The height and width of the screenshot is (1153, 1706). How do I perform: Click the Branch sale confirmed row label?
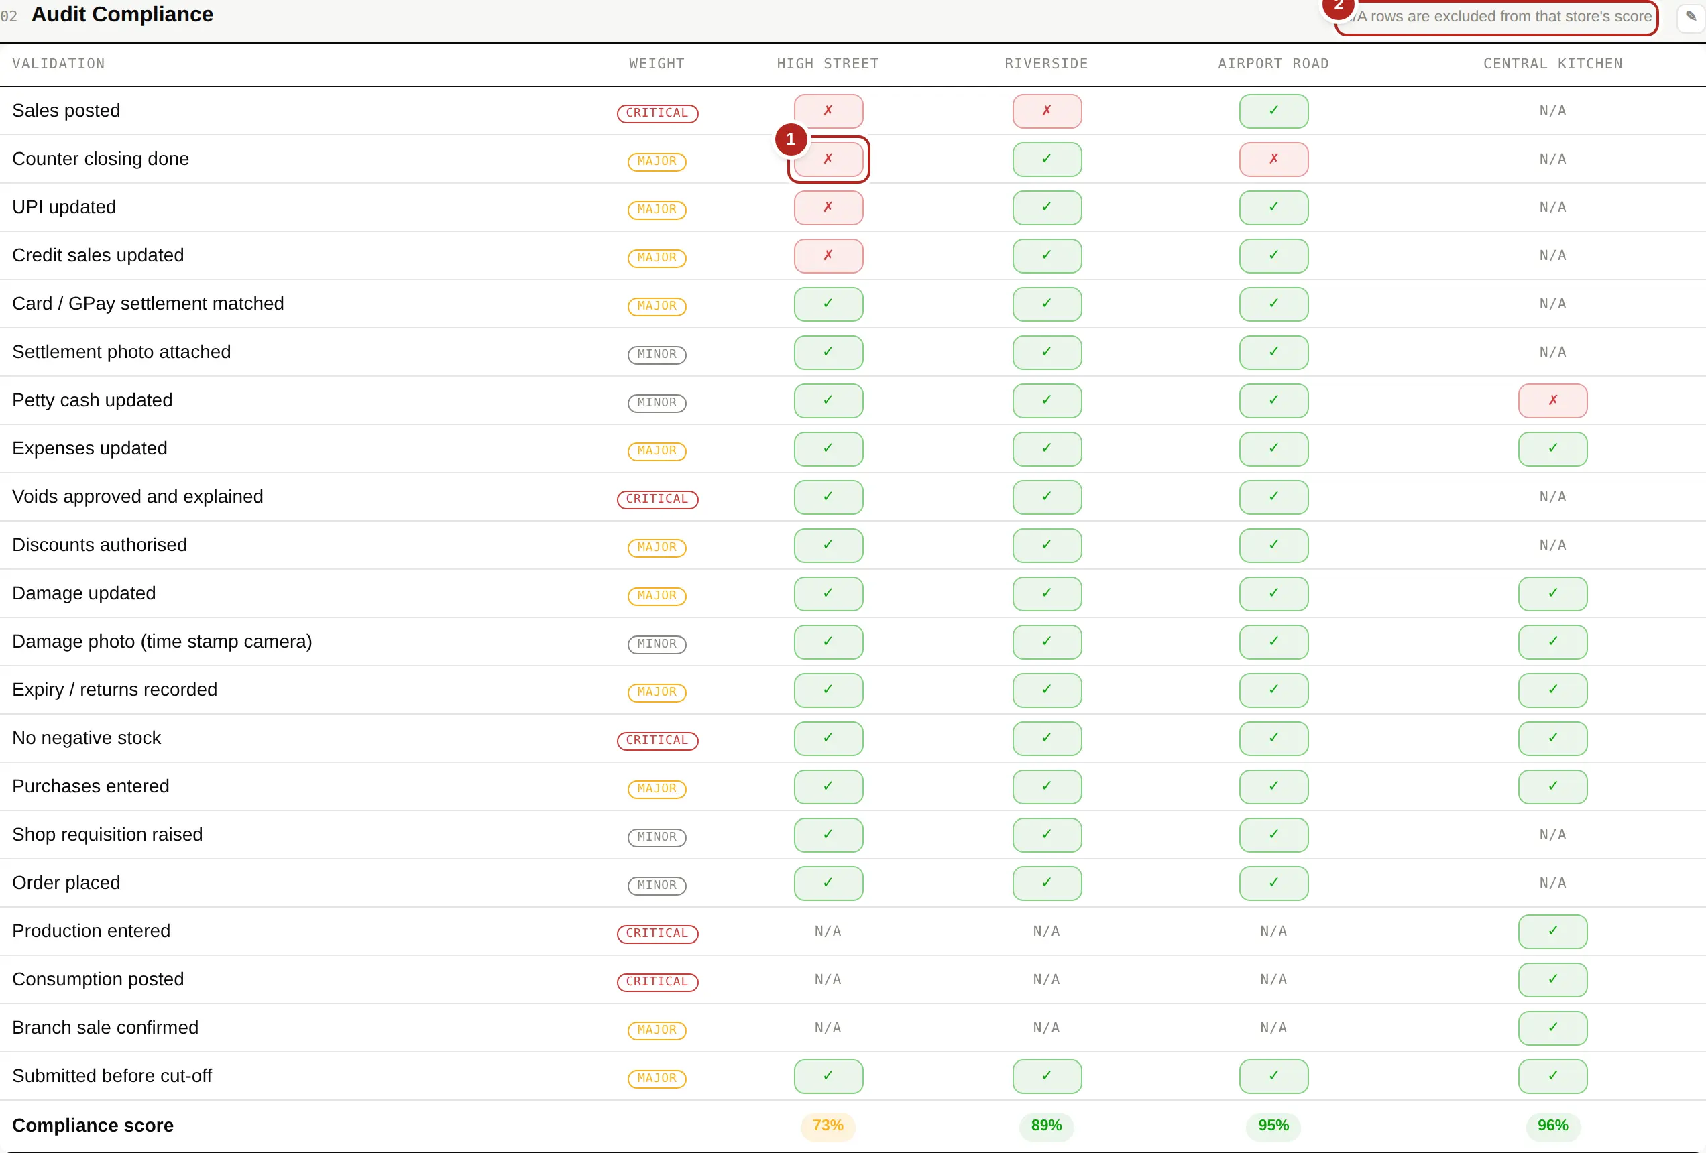point(105,1028)
